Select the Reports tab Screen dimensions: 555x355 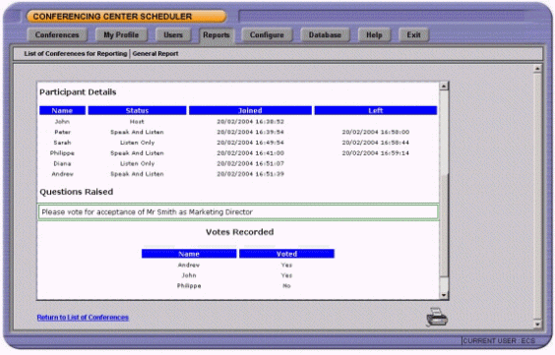216,35
